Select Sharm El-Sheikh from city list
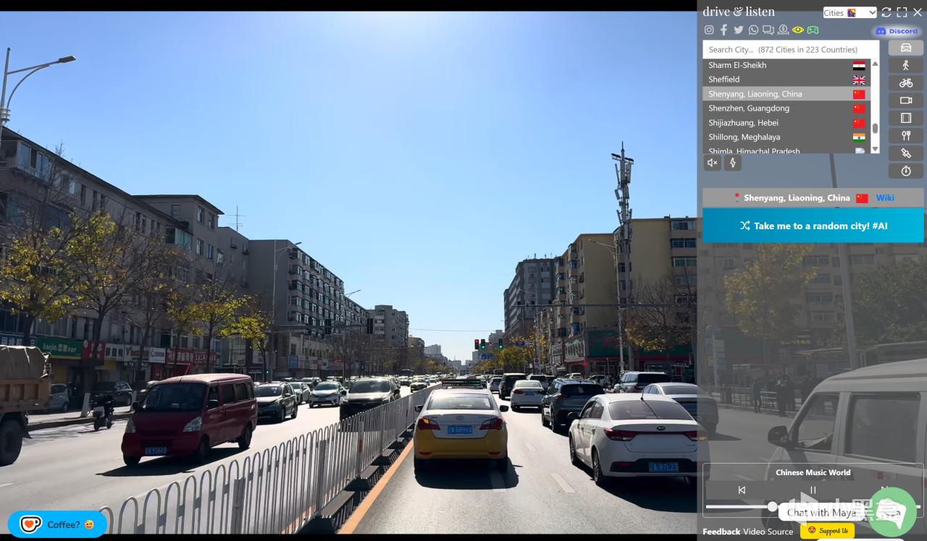The image size is (927, 541). coord(787,65)
